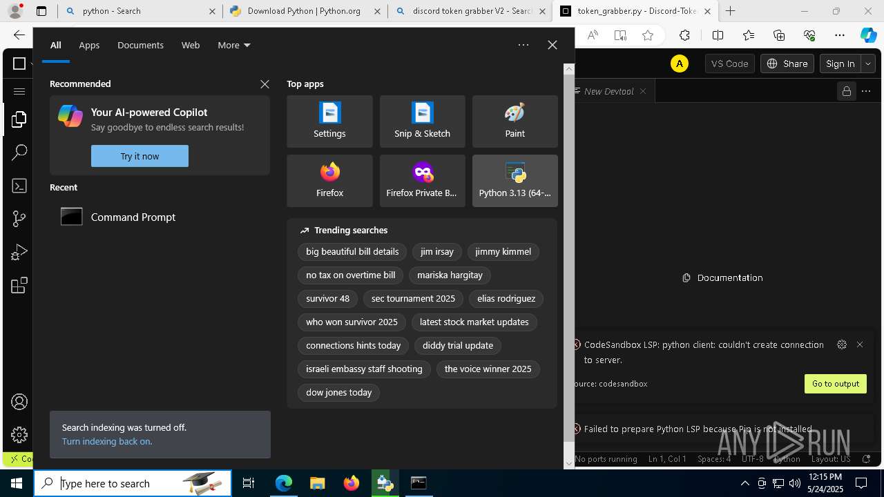Click Edge browser back arrow

[x=19, y=35]
